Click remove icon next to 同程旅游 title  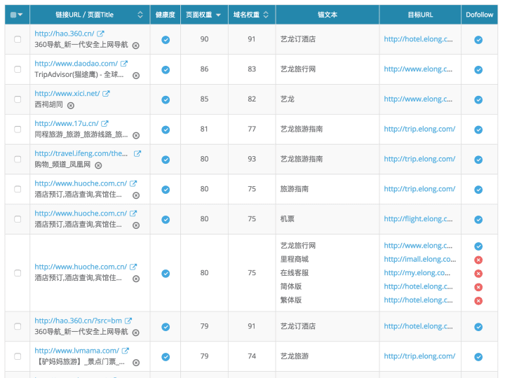[x=136, y=135]
